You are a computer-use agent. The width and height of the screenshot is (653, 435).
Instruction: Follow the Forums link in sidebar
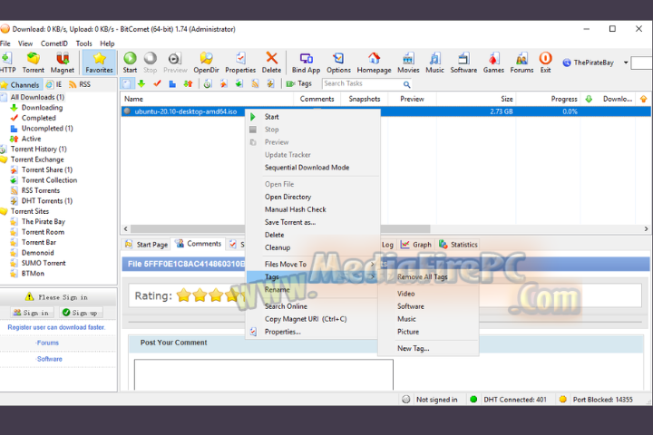click(x=47, y=343)
